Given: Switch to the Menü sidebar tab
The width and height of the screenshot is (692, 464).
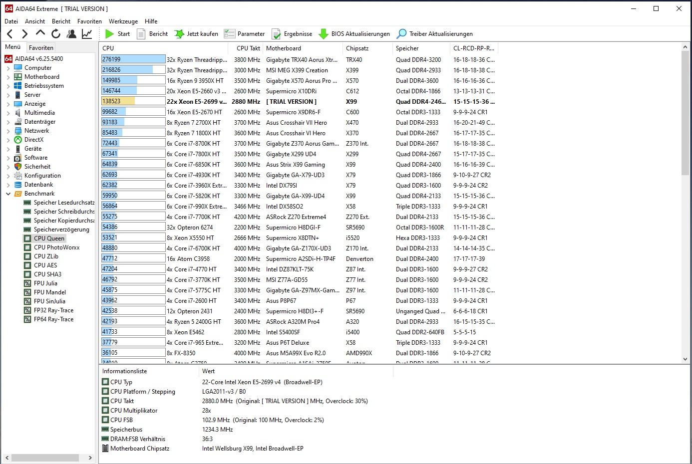Looking at the screenshot, I should pyautogui.click(x=13, y=47).
